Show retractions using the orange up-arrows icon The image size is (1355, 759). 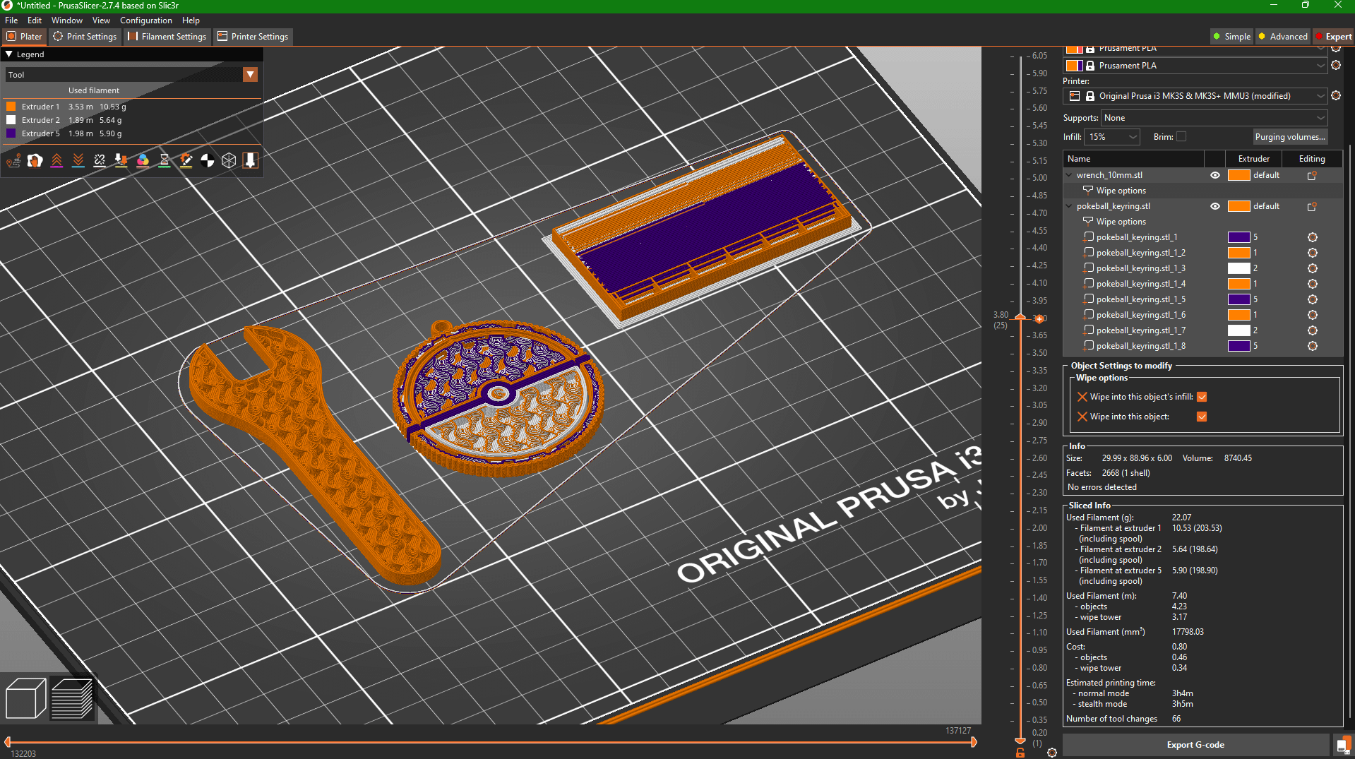(x=57, y=160)
